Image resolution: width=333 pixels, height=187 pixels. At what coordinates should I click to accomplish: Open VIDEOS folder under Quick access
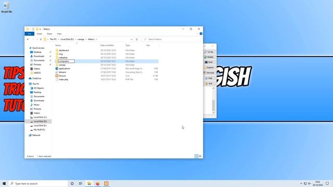click(x=37, y=73)
